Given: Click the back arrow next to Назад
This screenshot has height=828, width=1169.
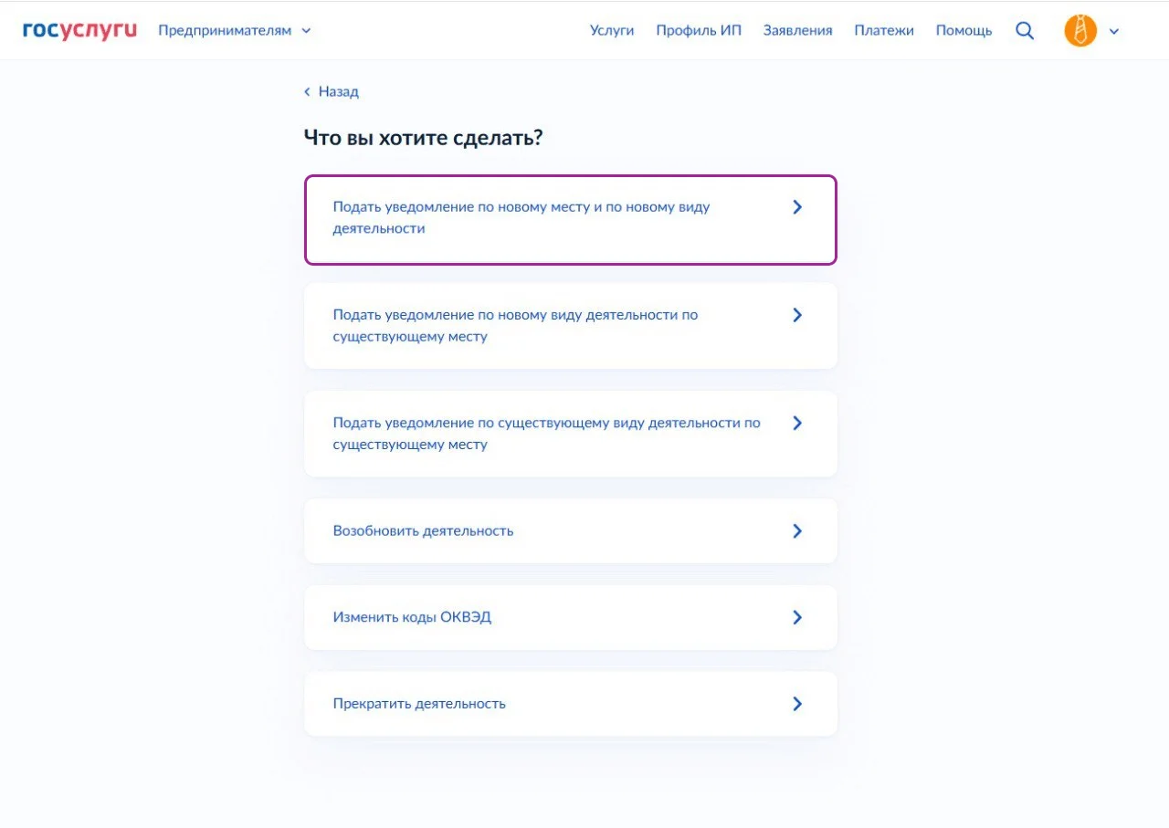Looking at the screenshot, I should [x=308, y=92].
